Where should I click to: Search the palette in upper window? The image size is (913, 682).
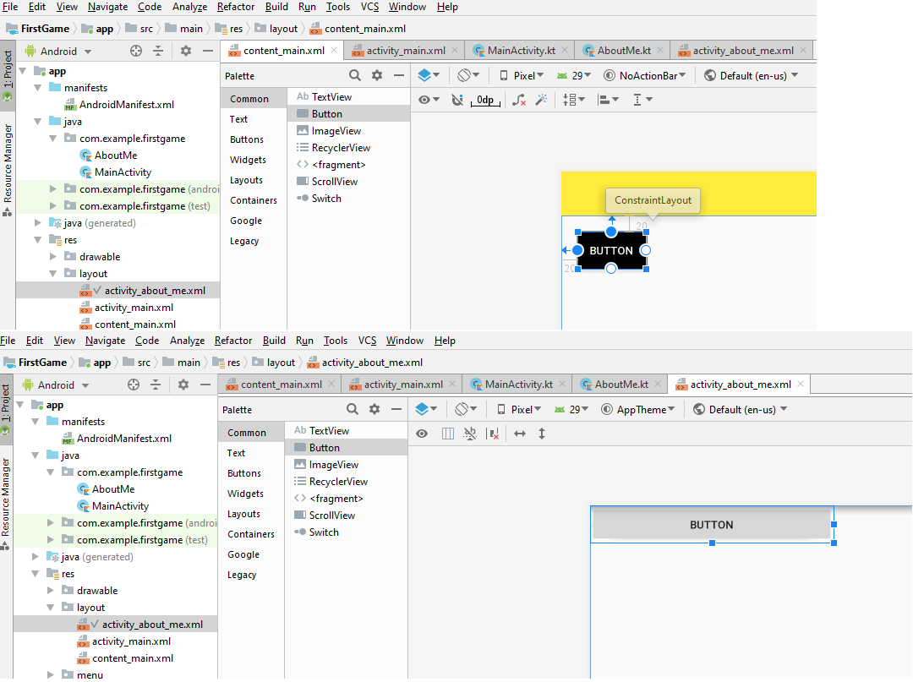[x=354, y=76]
